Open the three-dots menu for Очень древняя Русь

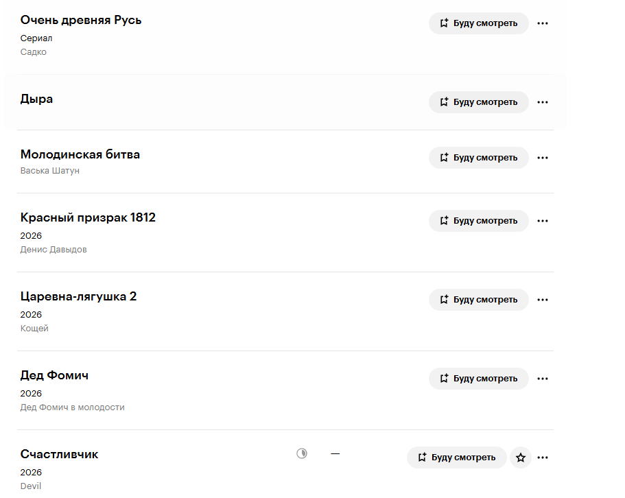[543, 23]
